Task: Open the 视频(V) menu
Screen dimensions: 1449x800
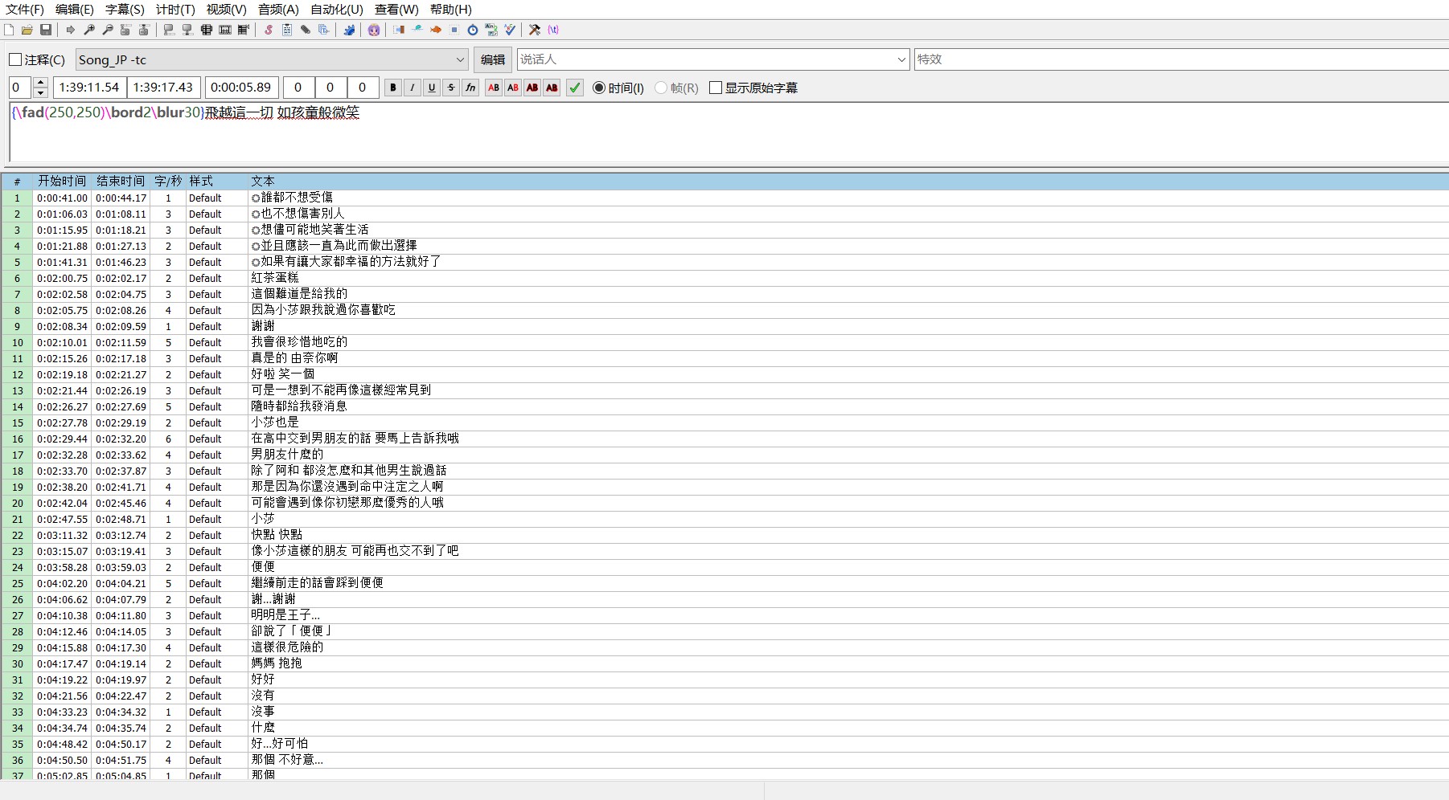Action: (x=226, y=10)
